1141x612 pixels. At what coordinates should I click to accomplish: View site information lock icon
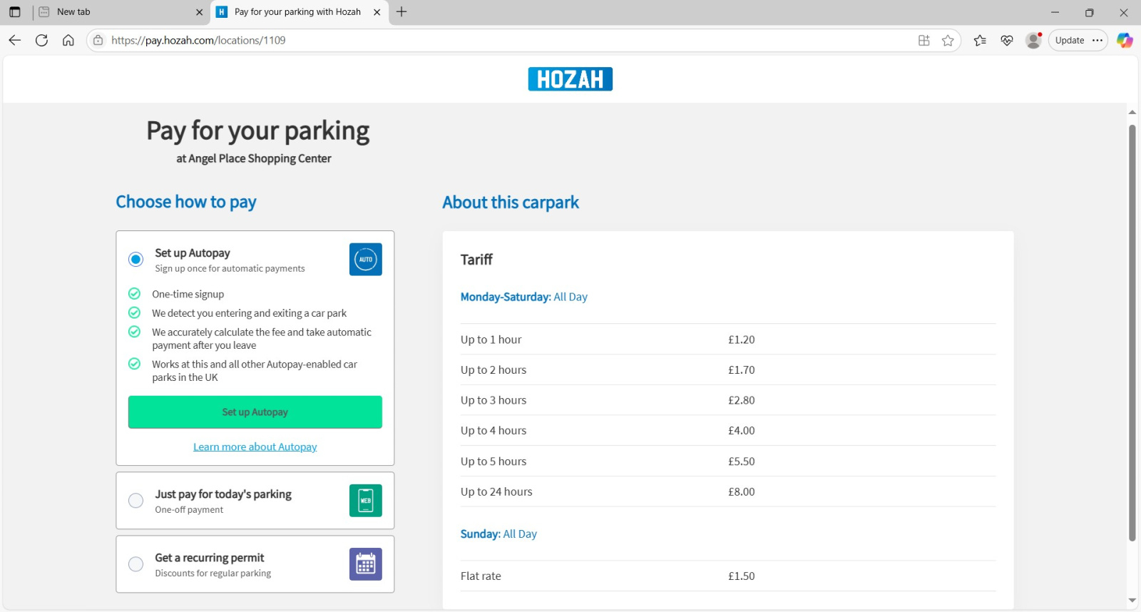click(98, 41)
